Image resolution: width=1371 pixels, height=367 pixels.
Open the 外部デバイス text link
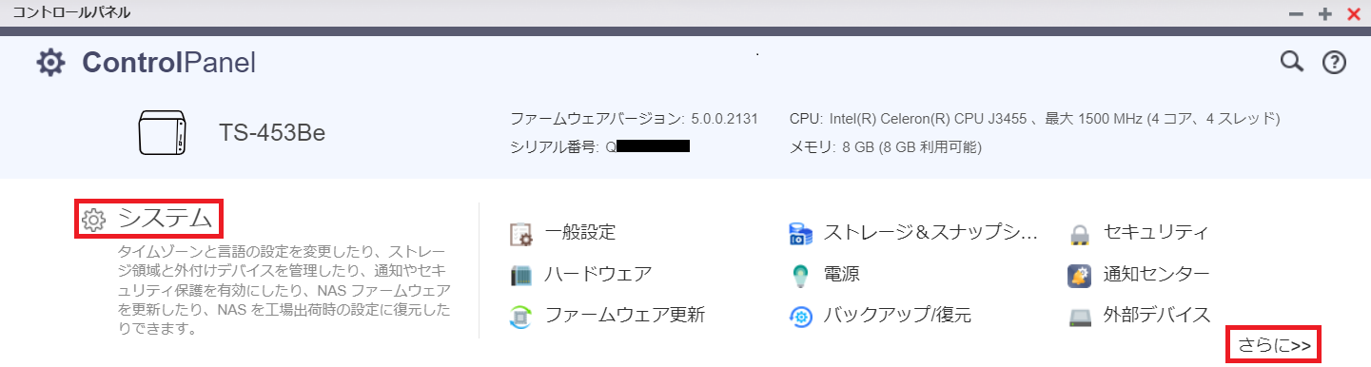[x=1156, y=316]
